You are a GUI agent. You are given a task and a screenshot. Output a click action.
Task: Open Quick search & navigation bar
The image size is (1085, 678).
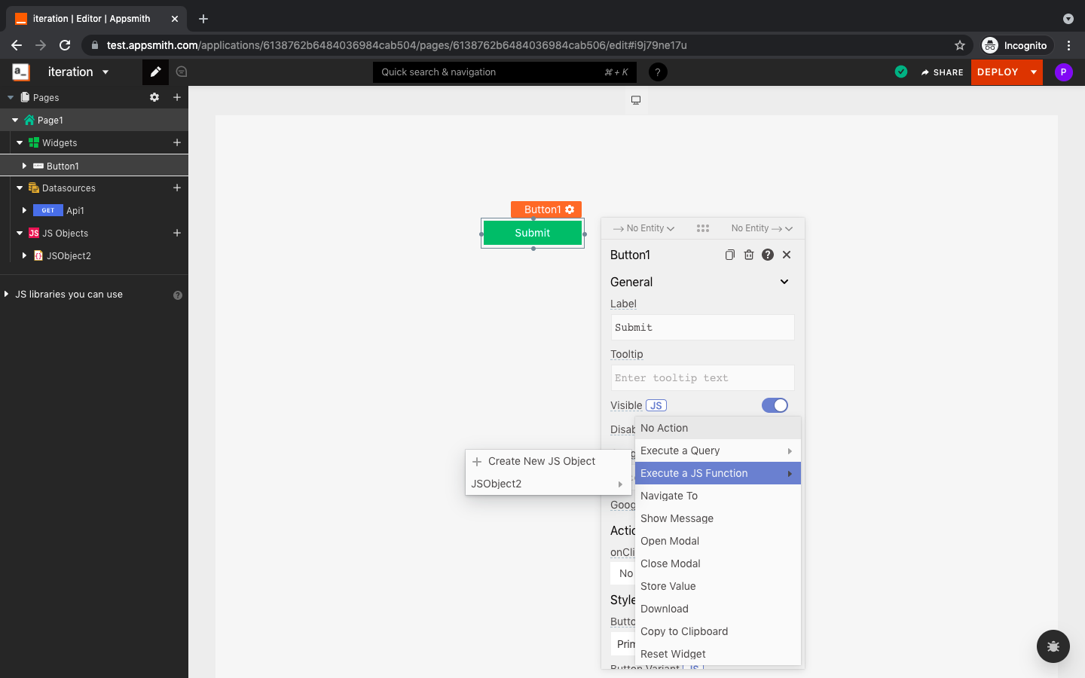pos(505,72)
